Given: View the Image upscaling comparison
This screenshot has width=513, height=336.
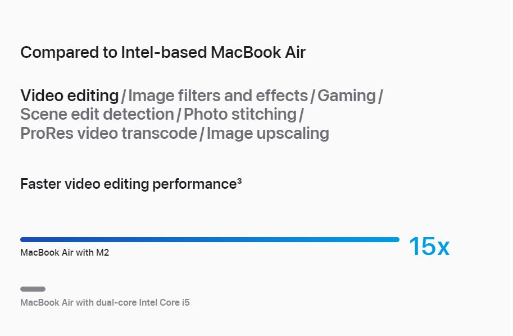Looking at the screenshot, I should coord(267,134).
